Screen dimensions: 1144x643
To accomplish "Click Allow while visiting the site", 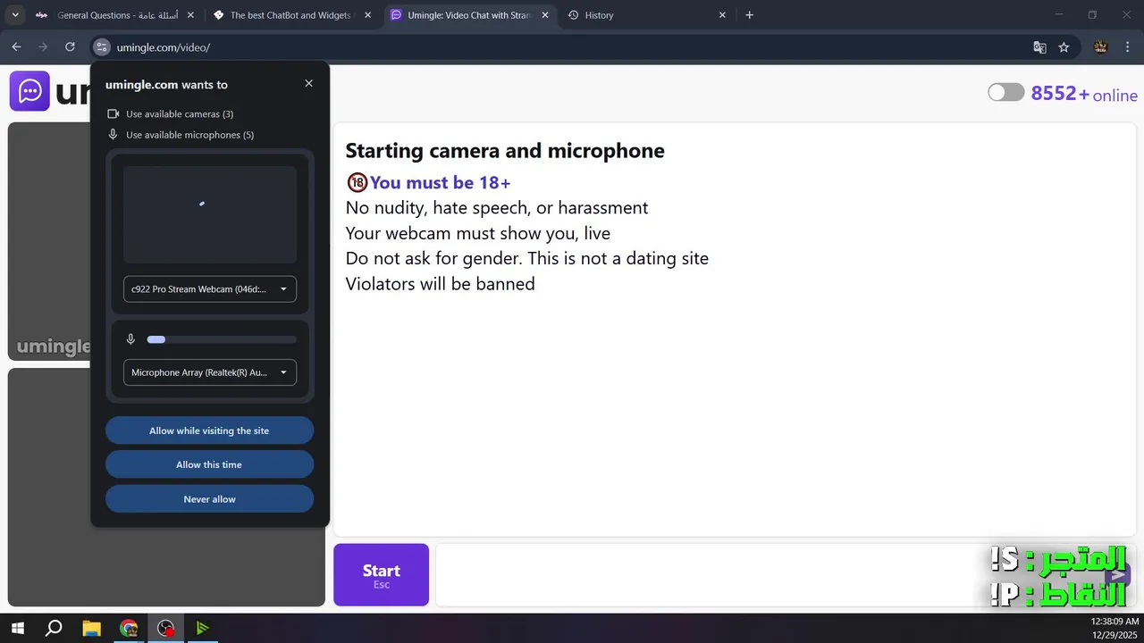I will click(x=209, y=430).
